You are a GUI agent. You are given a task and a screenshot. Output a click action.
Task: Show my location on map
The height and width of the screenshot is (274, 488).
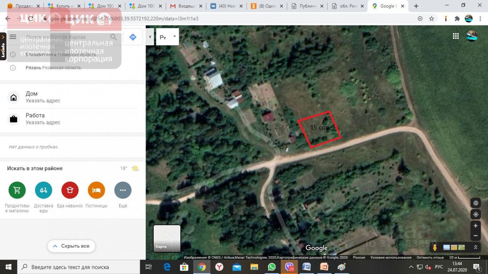(x=475, y=214)
